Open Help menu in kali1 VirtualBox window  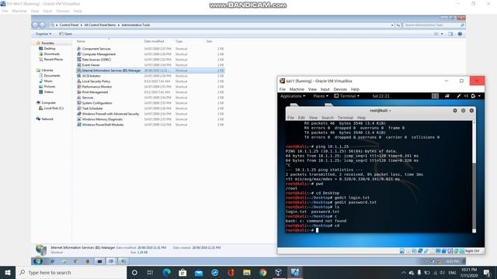click(355, 89)
